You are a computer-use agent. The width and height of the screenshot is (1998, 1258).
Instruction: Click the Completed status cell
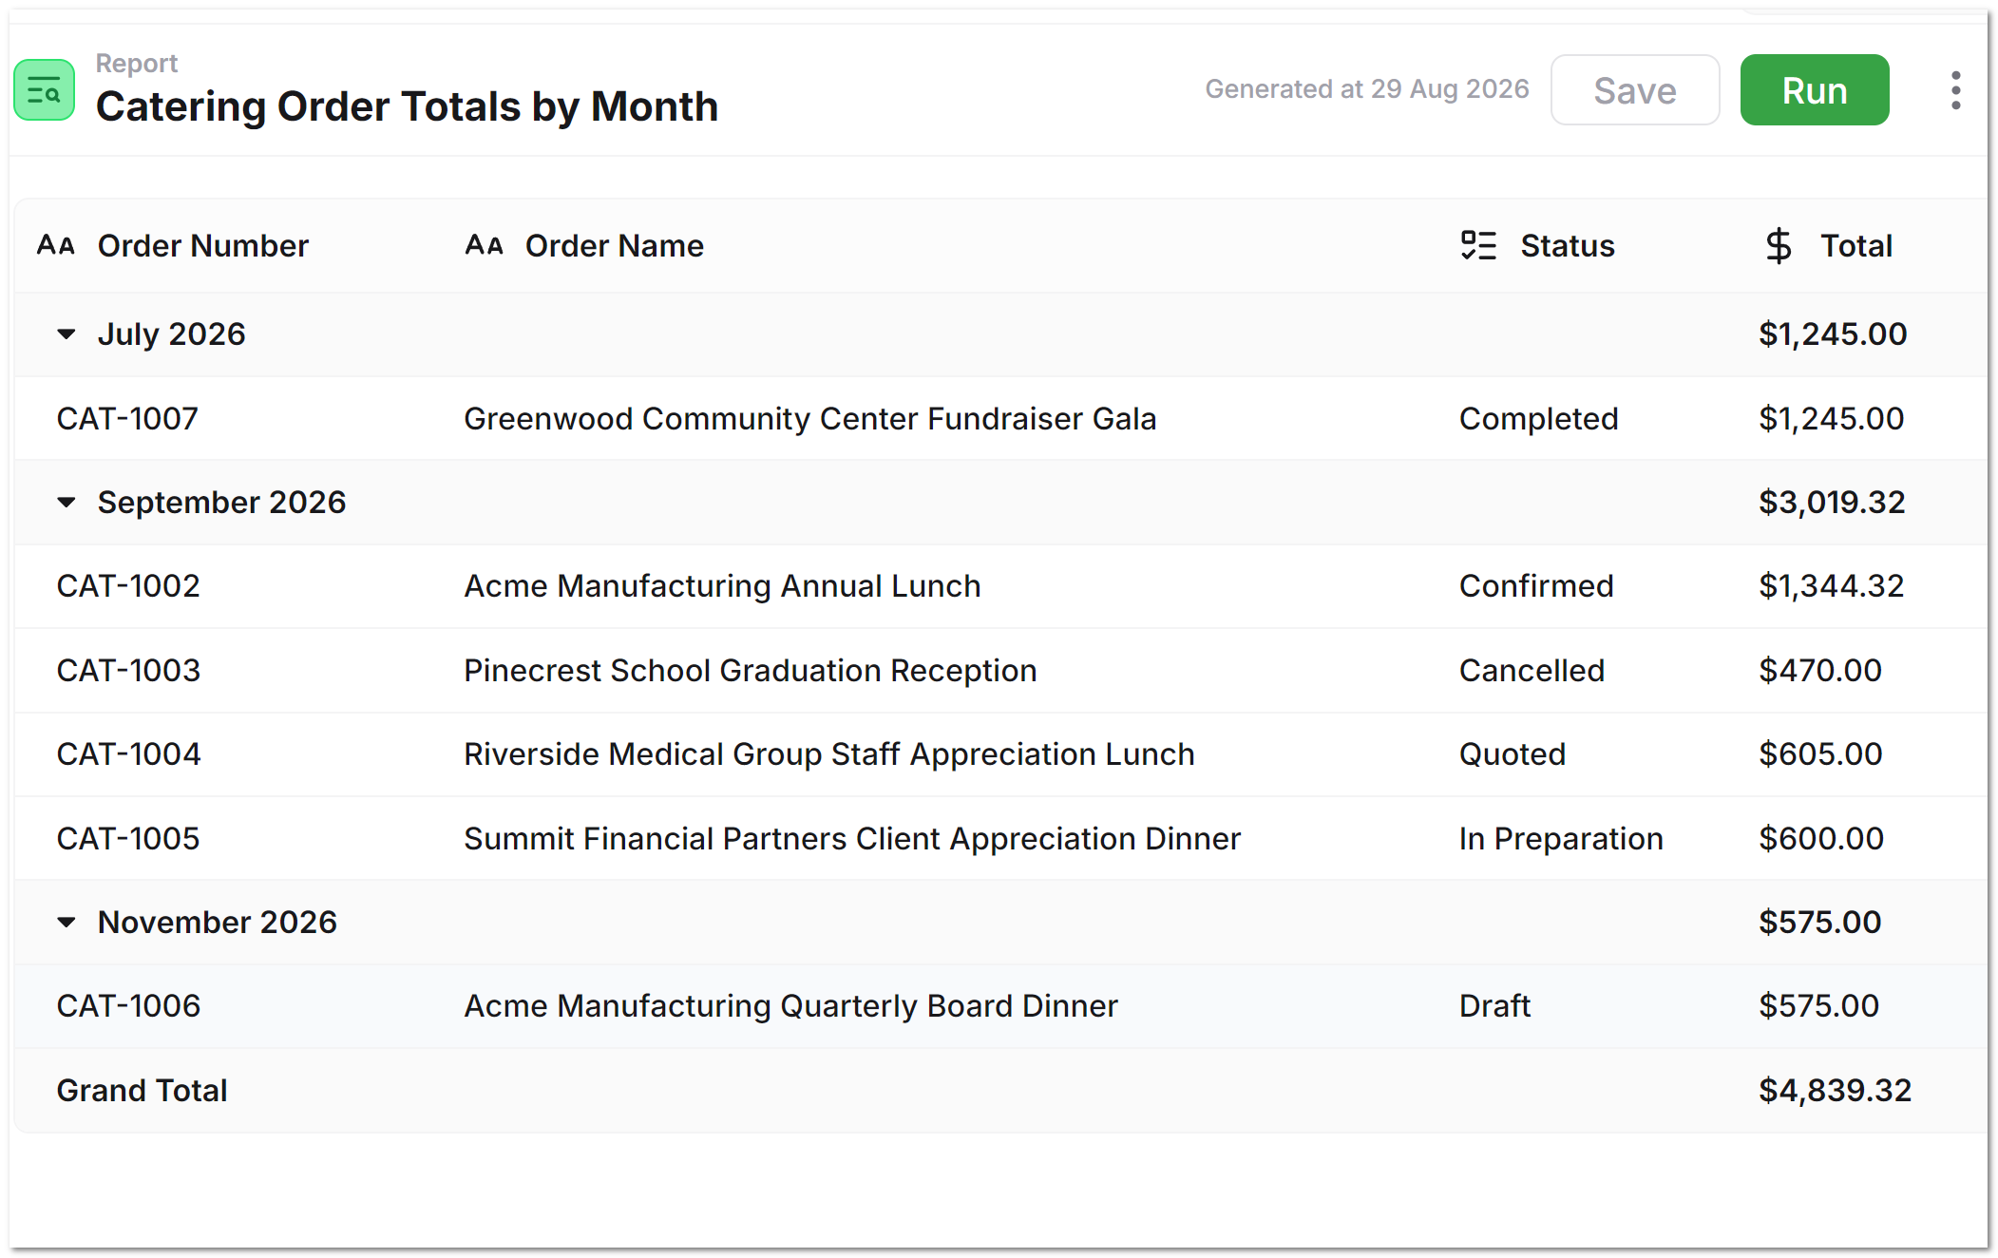(x=1538, y=418)
